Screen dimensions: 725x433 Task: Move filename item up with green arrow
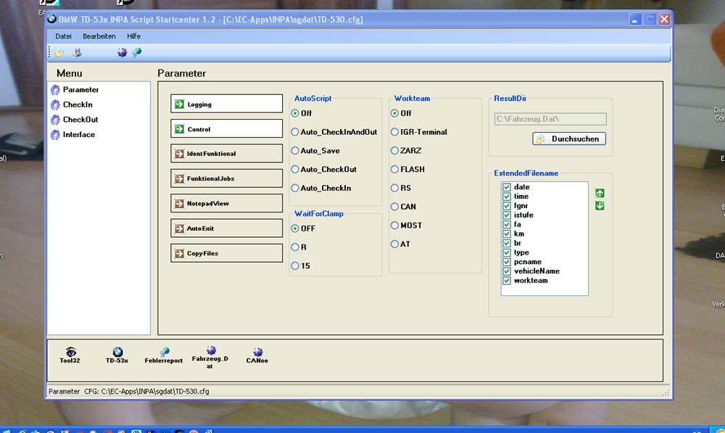click(600, 193)
